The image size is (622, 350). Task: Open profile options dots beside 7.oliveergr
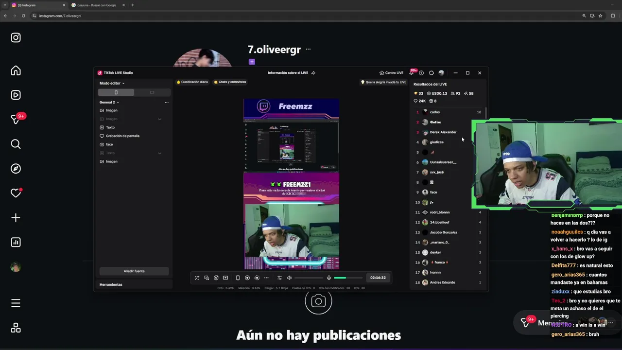308,49
